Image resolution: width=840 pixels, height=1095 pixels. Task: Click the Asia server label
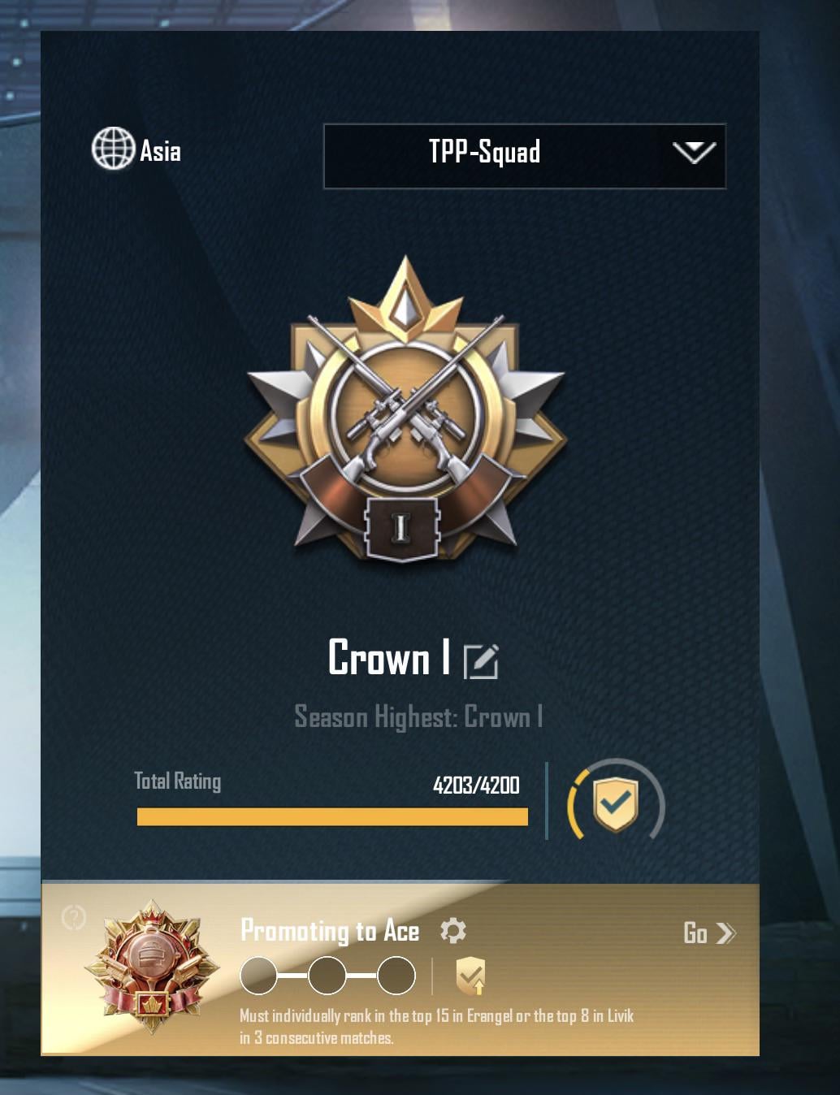click(x=160, y=150)
